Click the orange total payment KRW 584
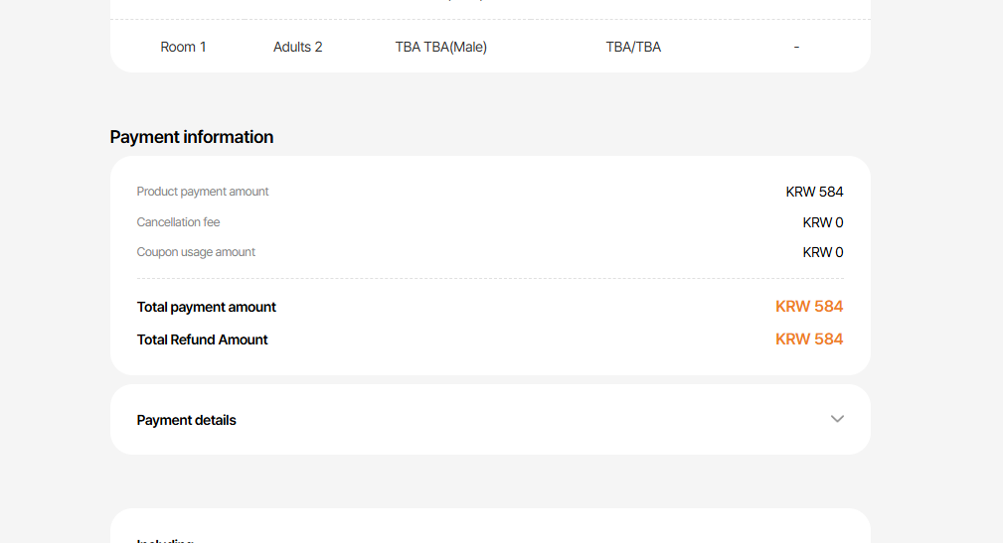1003x543 pixels. [809, 307]
